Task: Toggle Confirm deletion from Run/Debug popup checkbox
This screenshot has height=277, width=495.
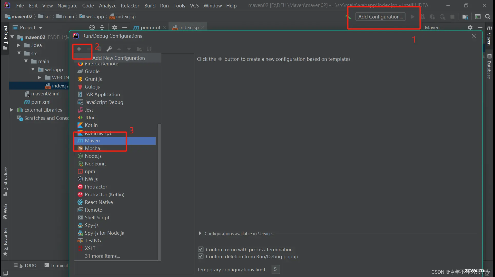Action: (x=201, y=256)
